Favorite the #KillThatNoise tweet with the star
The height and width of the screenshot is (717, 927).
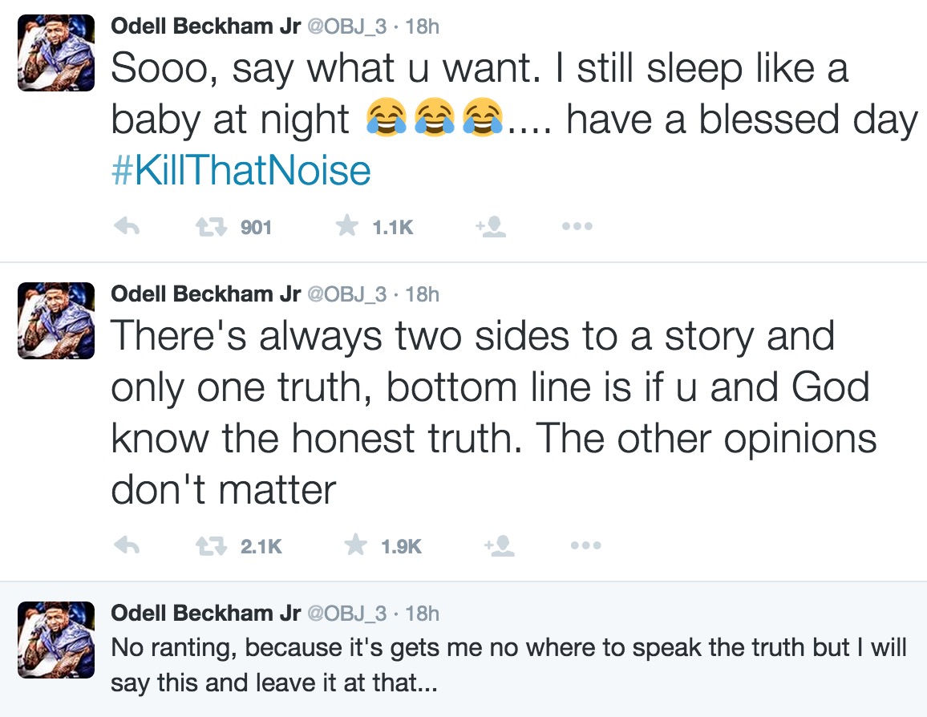346,225
